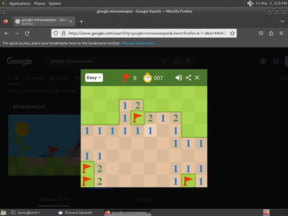The image size is (288, 216).
Task: List all tabs dropdown arrow
Action: [x=282, y=21]
